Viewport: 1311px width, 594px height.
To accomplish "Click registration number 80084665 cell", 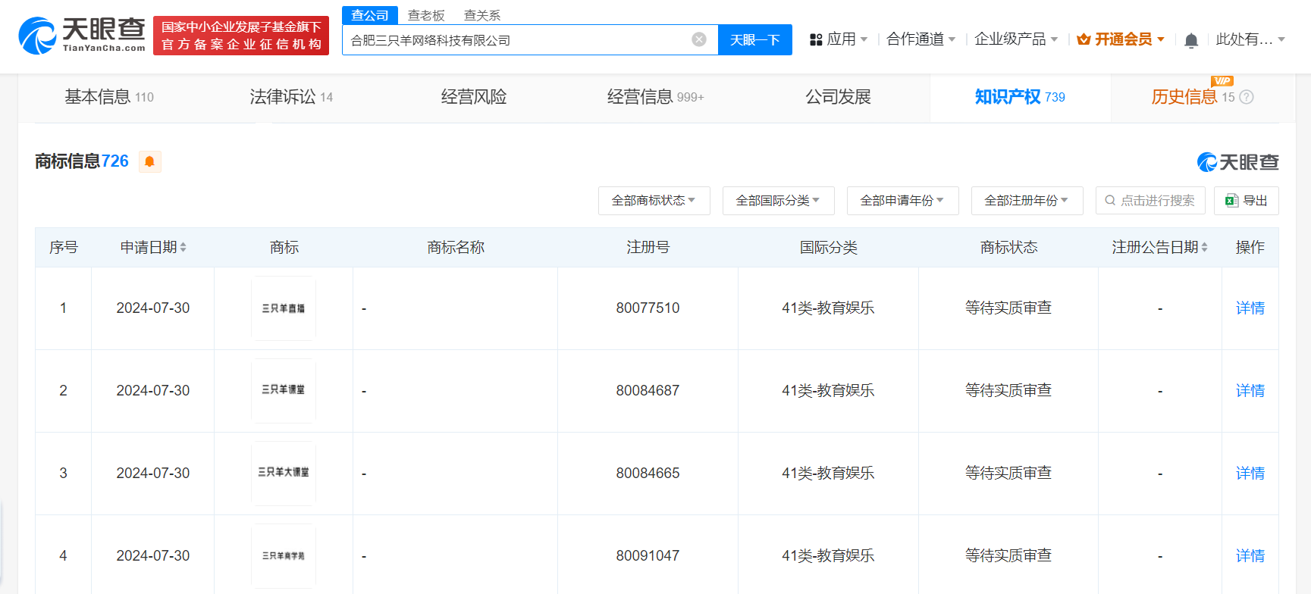I will [x=648, y=474].
